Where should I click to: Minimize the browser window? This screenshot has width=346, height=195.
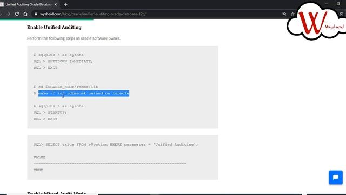(x=326, y=4)
